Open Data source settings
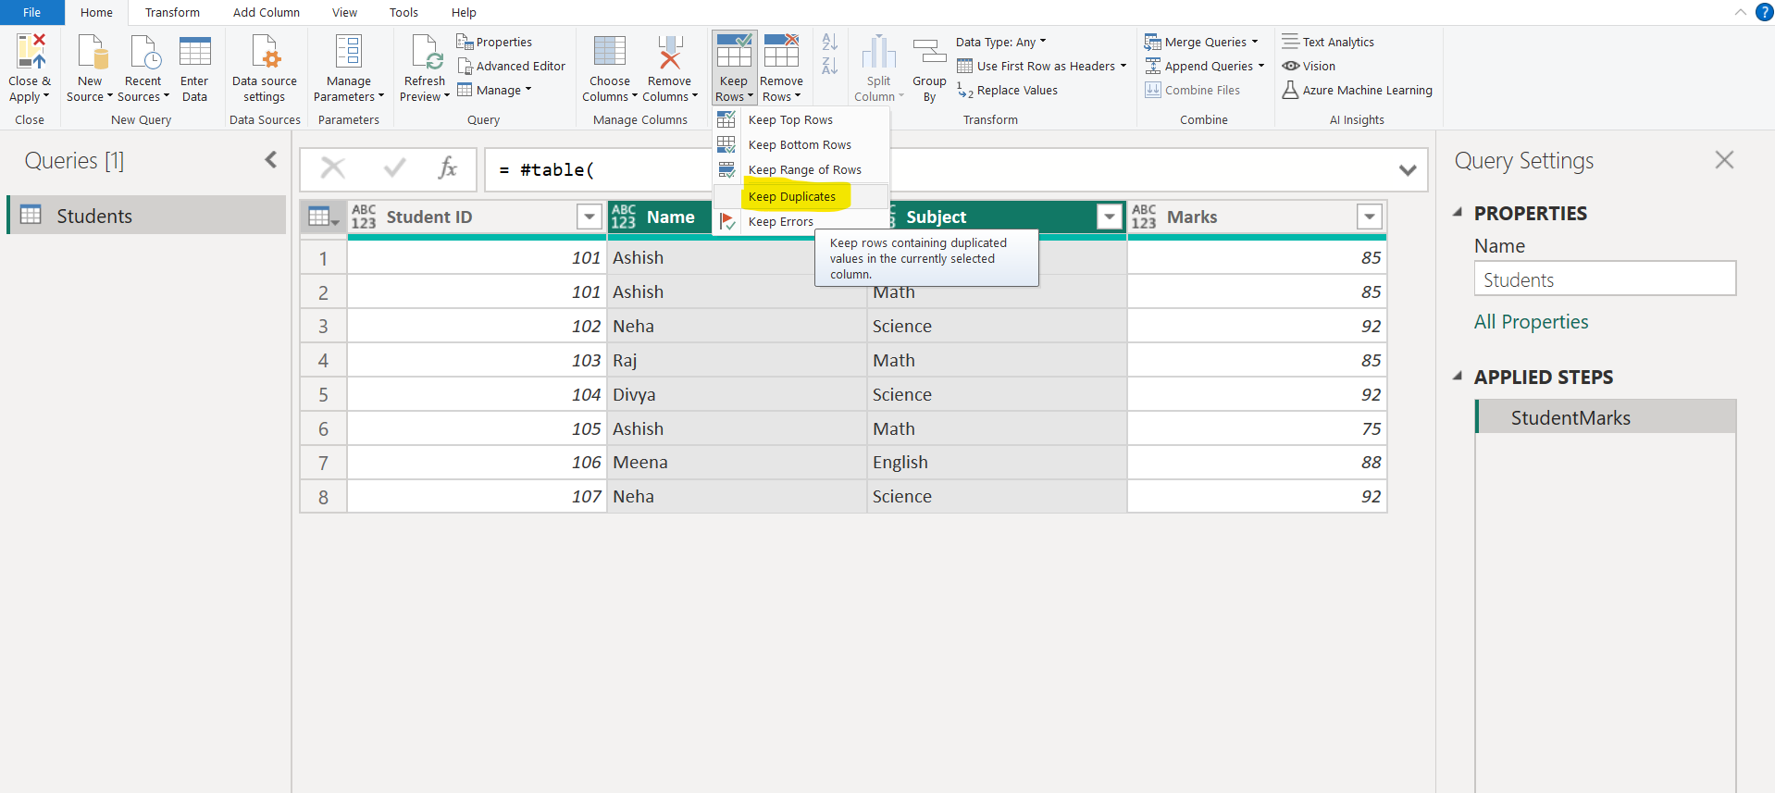This screenshot has width=1775, height=793. click(265, 52)
